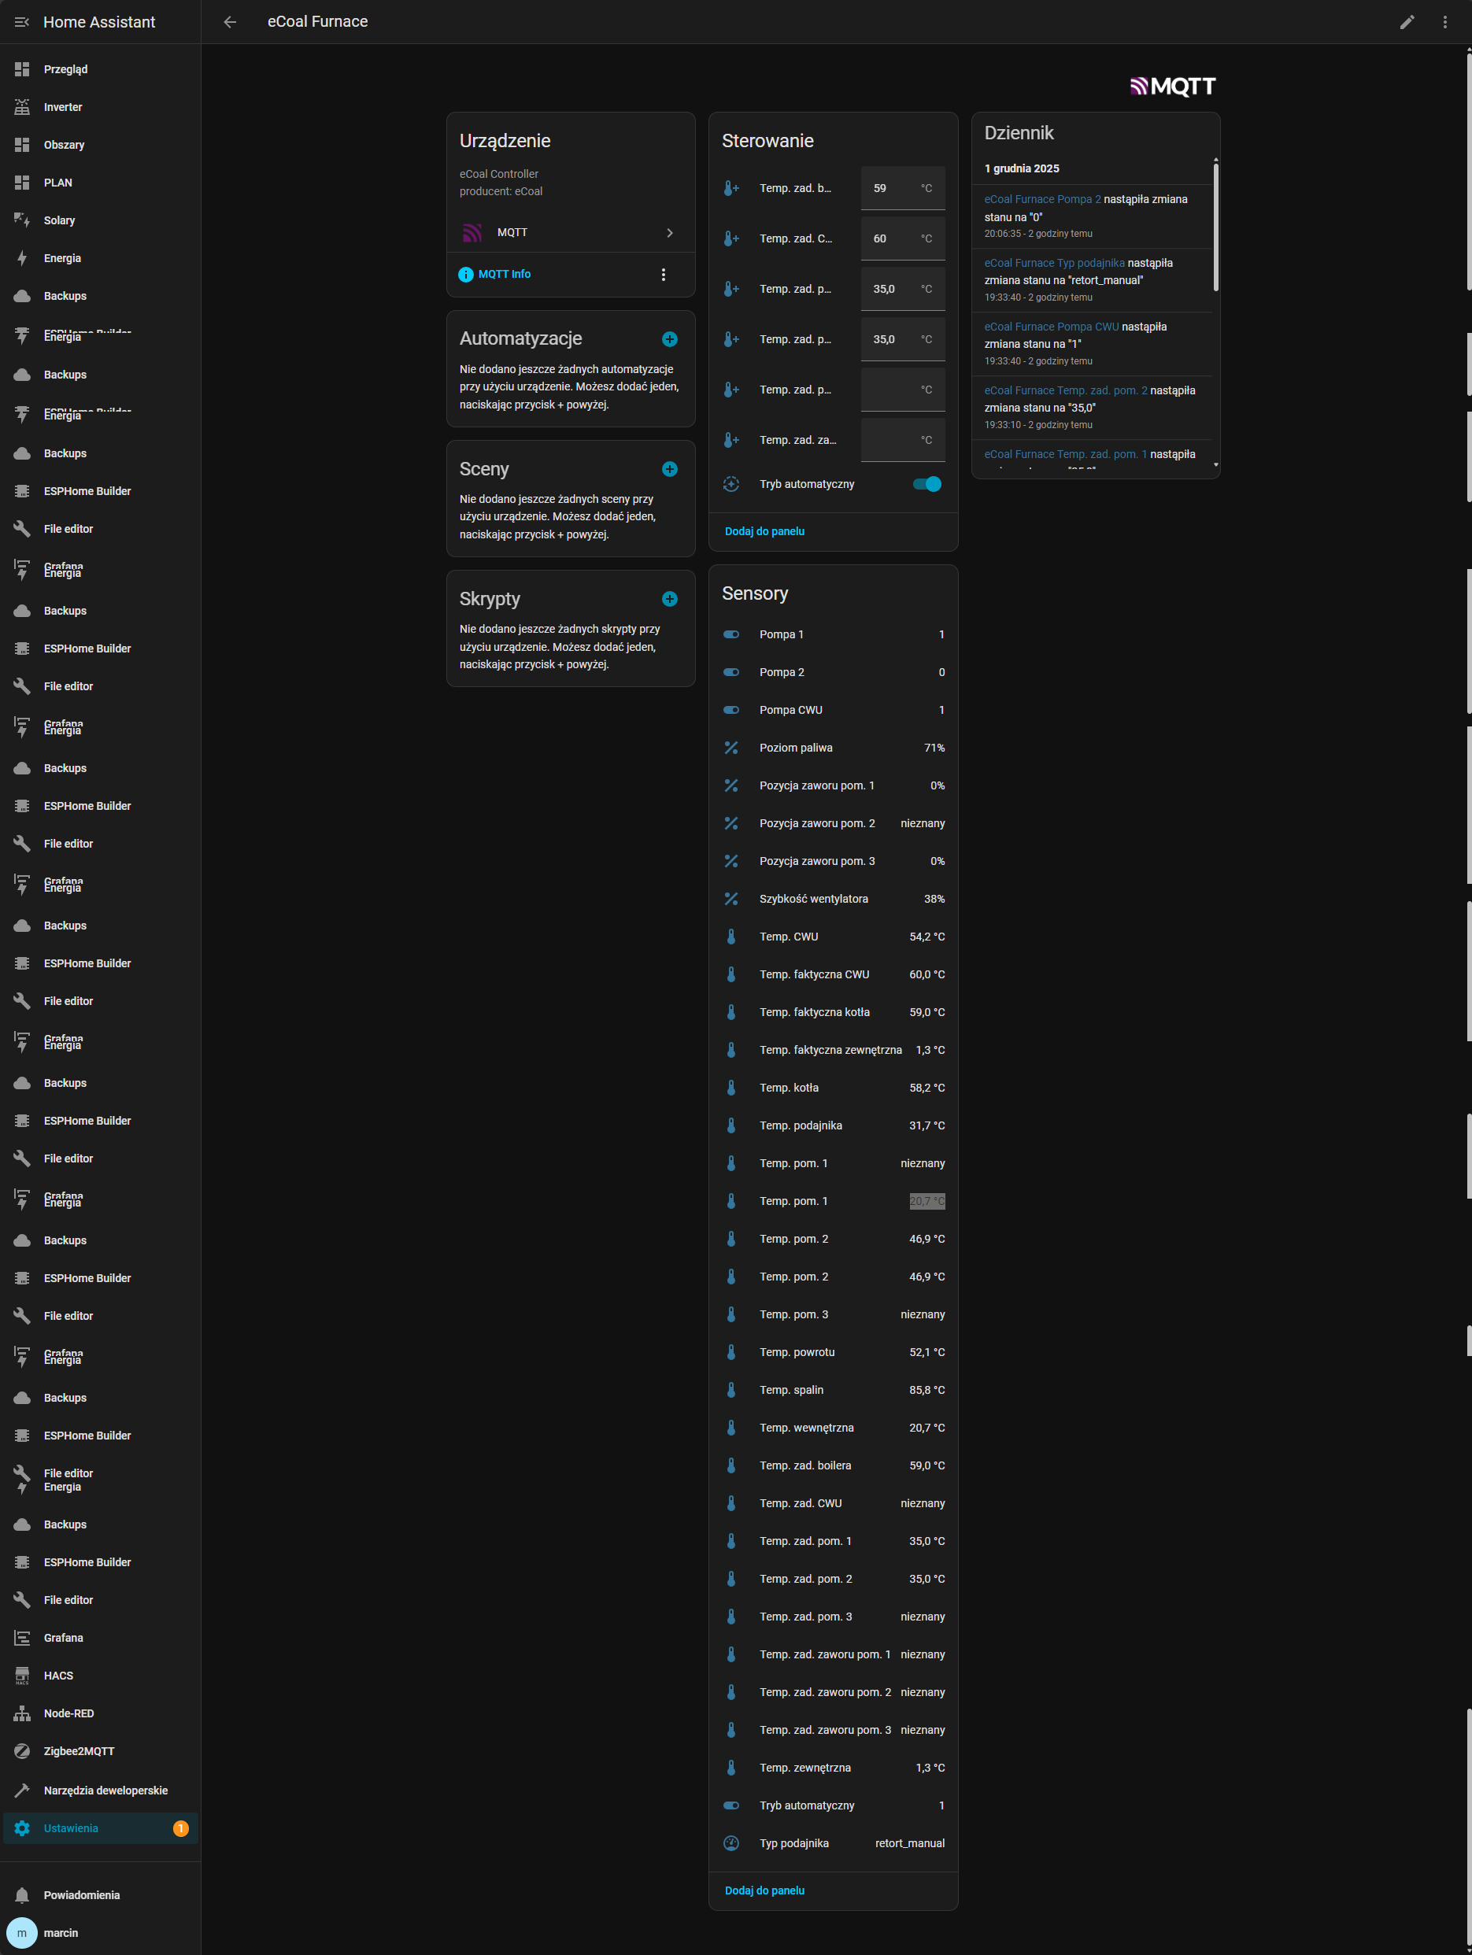Click the MQTT Info link

(x=504, y=275)
